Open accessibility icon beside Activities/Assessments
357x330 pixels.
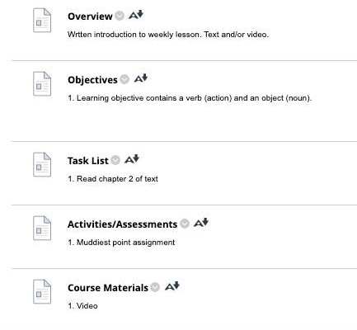coord(201,223)
